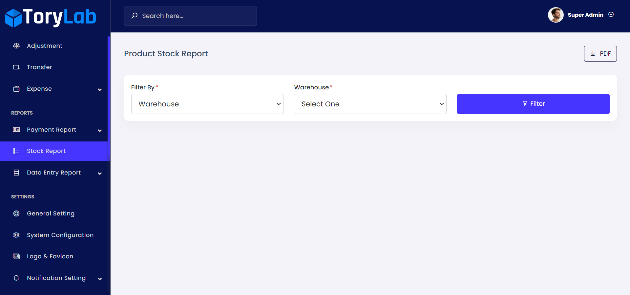The image size is (630, 295).
Task: Open the Filter By dropdown
Action: 207,104
